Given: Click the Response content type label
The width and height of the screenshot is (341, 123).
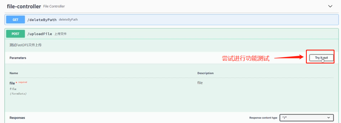Looking at the screenshot, I should pyautogui.click(x=263, y=118).
